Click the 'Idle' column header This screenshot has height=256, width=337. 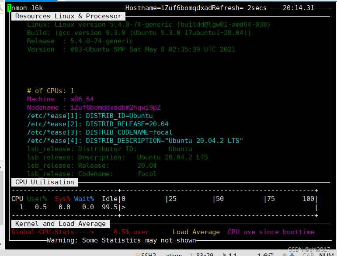pyautogui.click(x=109, y=199)
